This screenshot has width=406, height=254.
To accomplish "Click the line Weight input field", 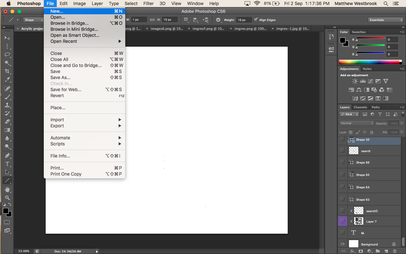I will coord(244,20).
